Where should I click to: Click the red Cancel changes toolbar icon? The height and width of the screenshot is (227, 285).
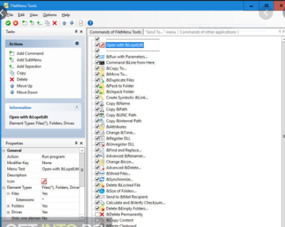(x=16, y=23)
